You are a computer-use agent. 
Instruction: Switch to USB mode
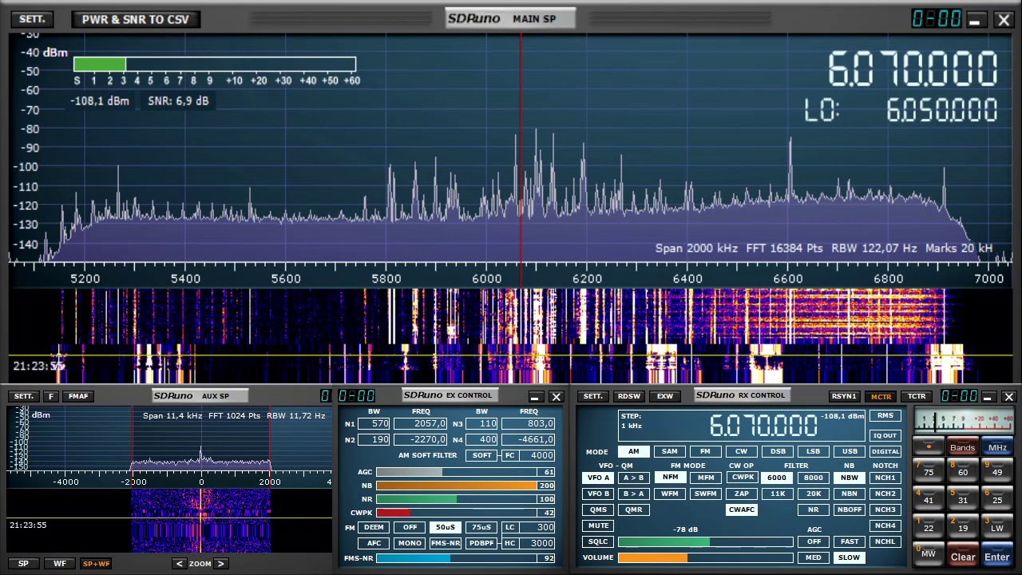coord(849,451)
